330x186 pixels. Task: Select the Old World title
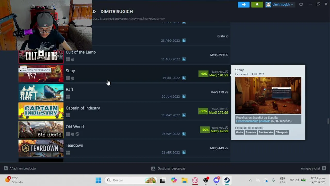click(75, 127)
